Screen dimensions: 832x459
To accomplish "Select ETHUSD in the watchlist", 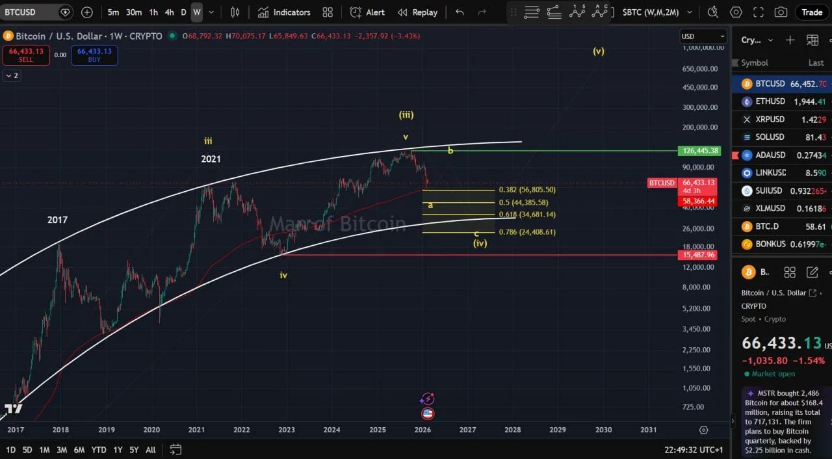I will point(782,101).
